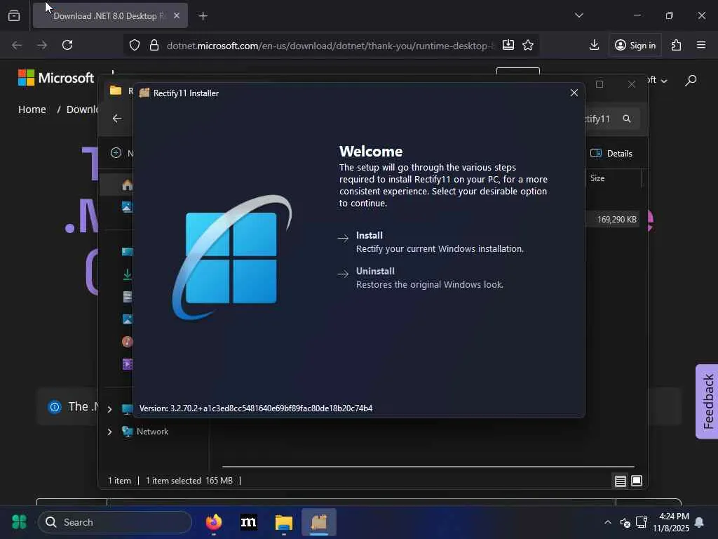718x539 pixels.
Task: Open Firefox hamburger application menu
Action: (701, 45)
